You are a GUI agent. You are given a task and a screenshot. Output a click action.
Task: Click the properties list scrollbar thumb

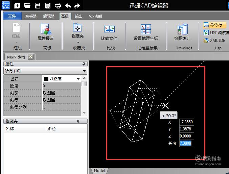click(x=84, y=84)
